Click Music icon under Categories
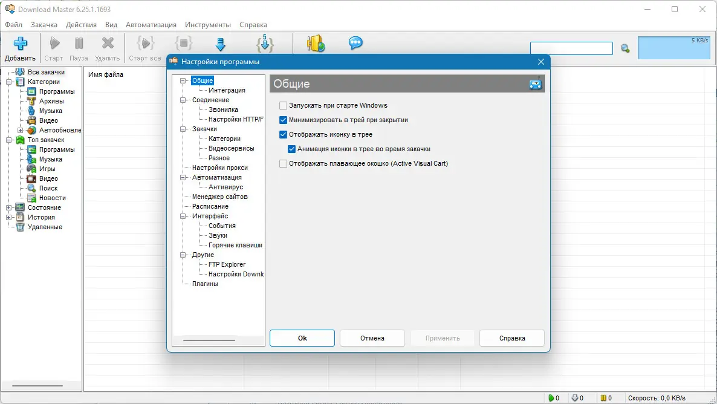Viewport: 717px width, 404px height. click(31, 111)
